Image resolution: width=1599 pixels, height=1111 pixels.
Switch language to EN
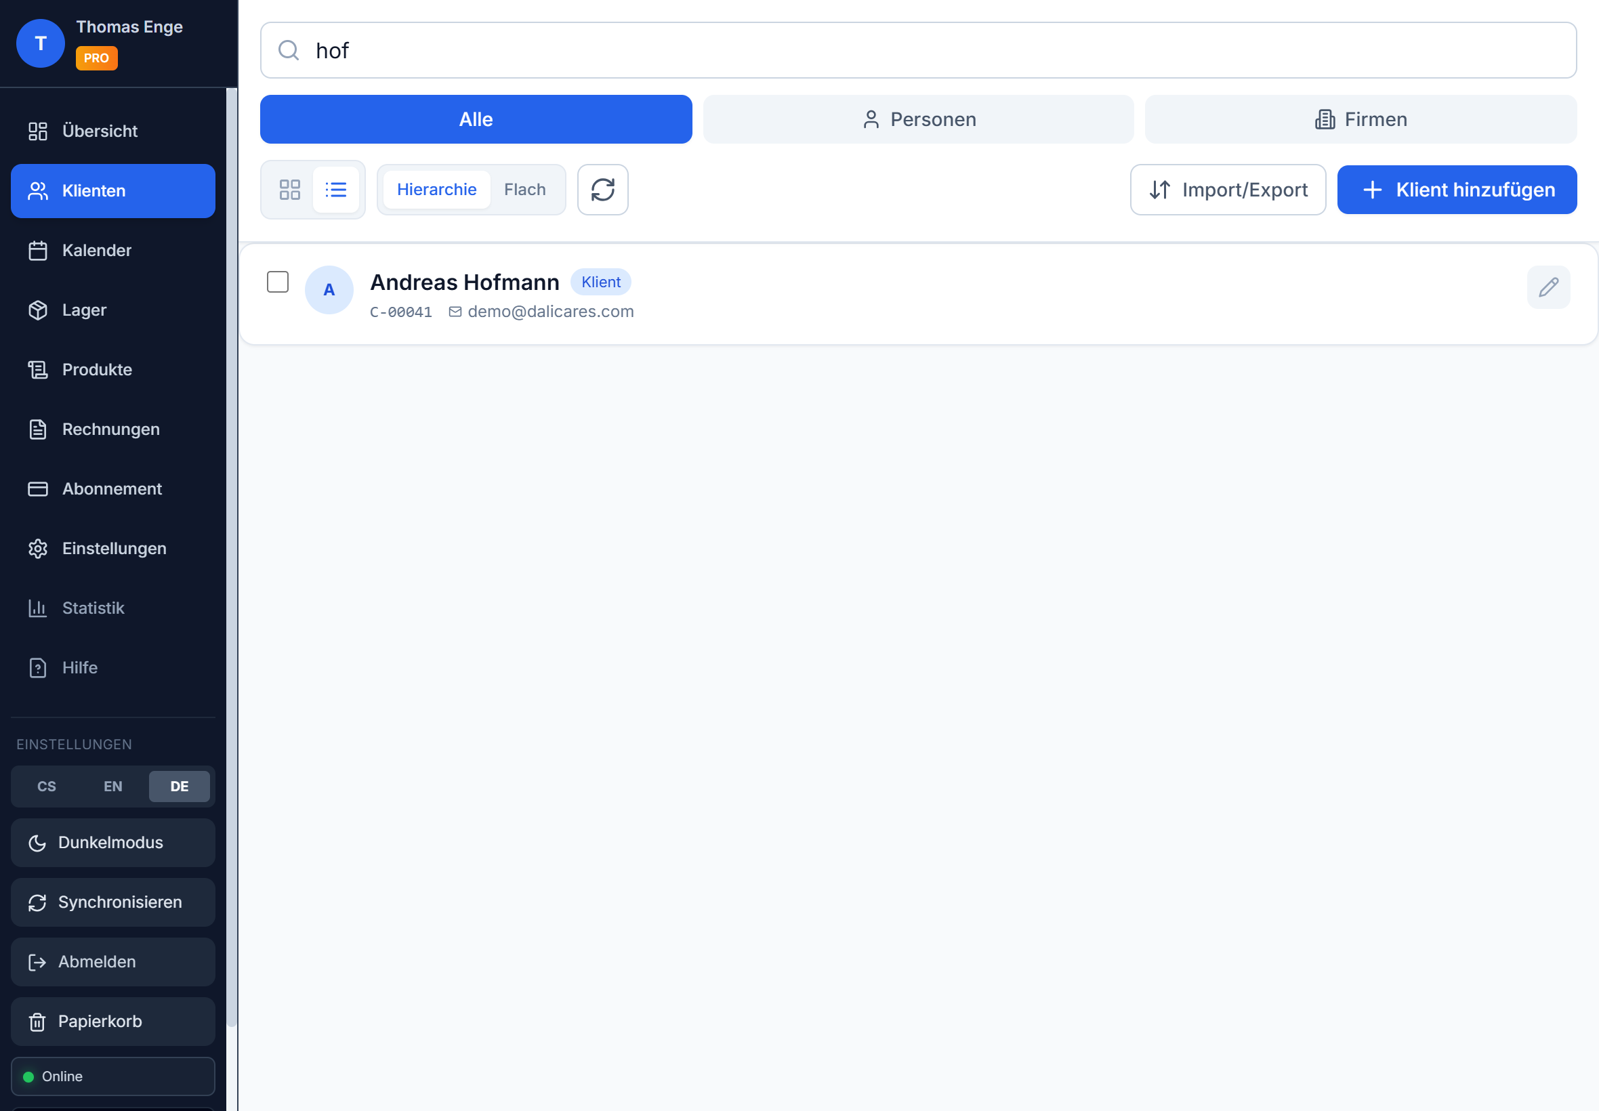click(x=112, y=786)
